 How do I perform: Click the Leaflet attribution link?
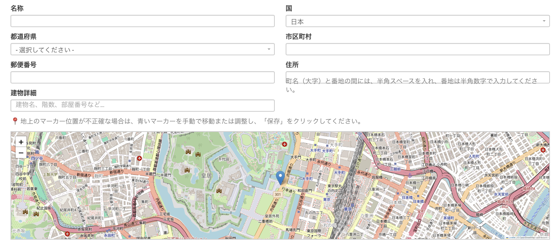coord(512,238)
